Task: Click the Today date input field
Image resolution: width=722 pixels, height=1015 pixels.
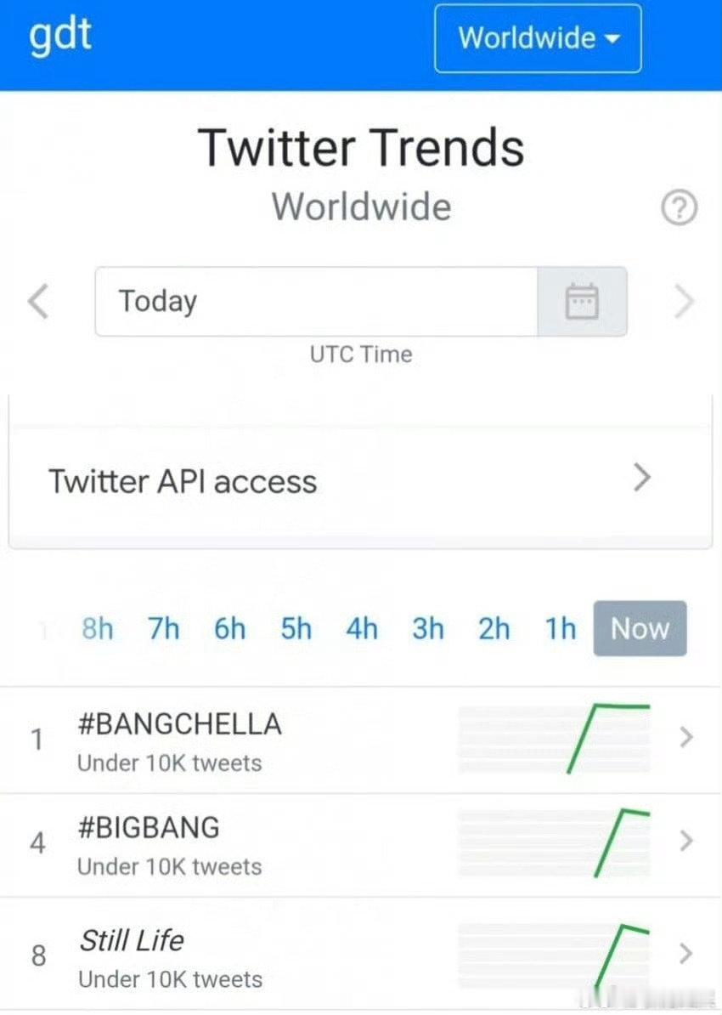Action: 314,302
